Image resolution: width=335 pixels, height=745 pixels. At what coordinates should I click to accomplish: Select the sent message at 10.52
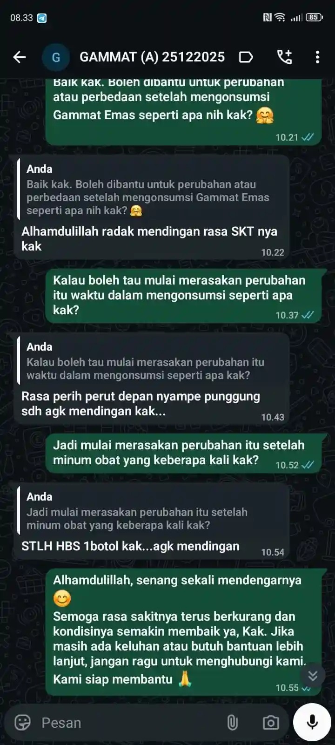click(184, 453)
